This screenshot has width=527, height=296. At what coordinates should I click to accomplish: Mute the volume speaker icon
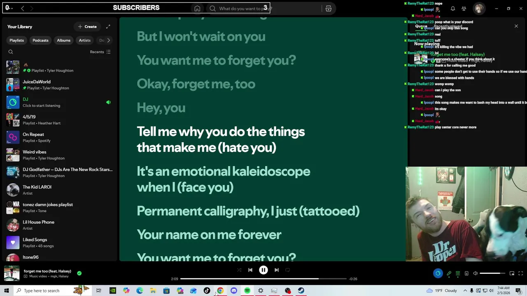pos(475,273)
